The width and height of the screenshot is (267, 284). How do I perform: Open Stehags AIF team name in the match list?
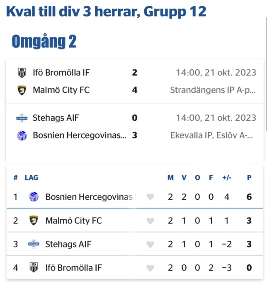click(56, 118)
